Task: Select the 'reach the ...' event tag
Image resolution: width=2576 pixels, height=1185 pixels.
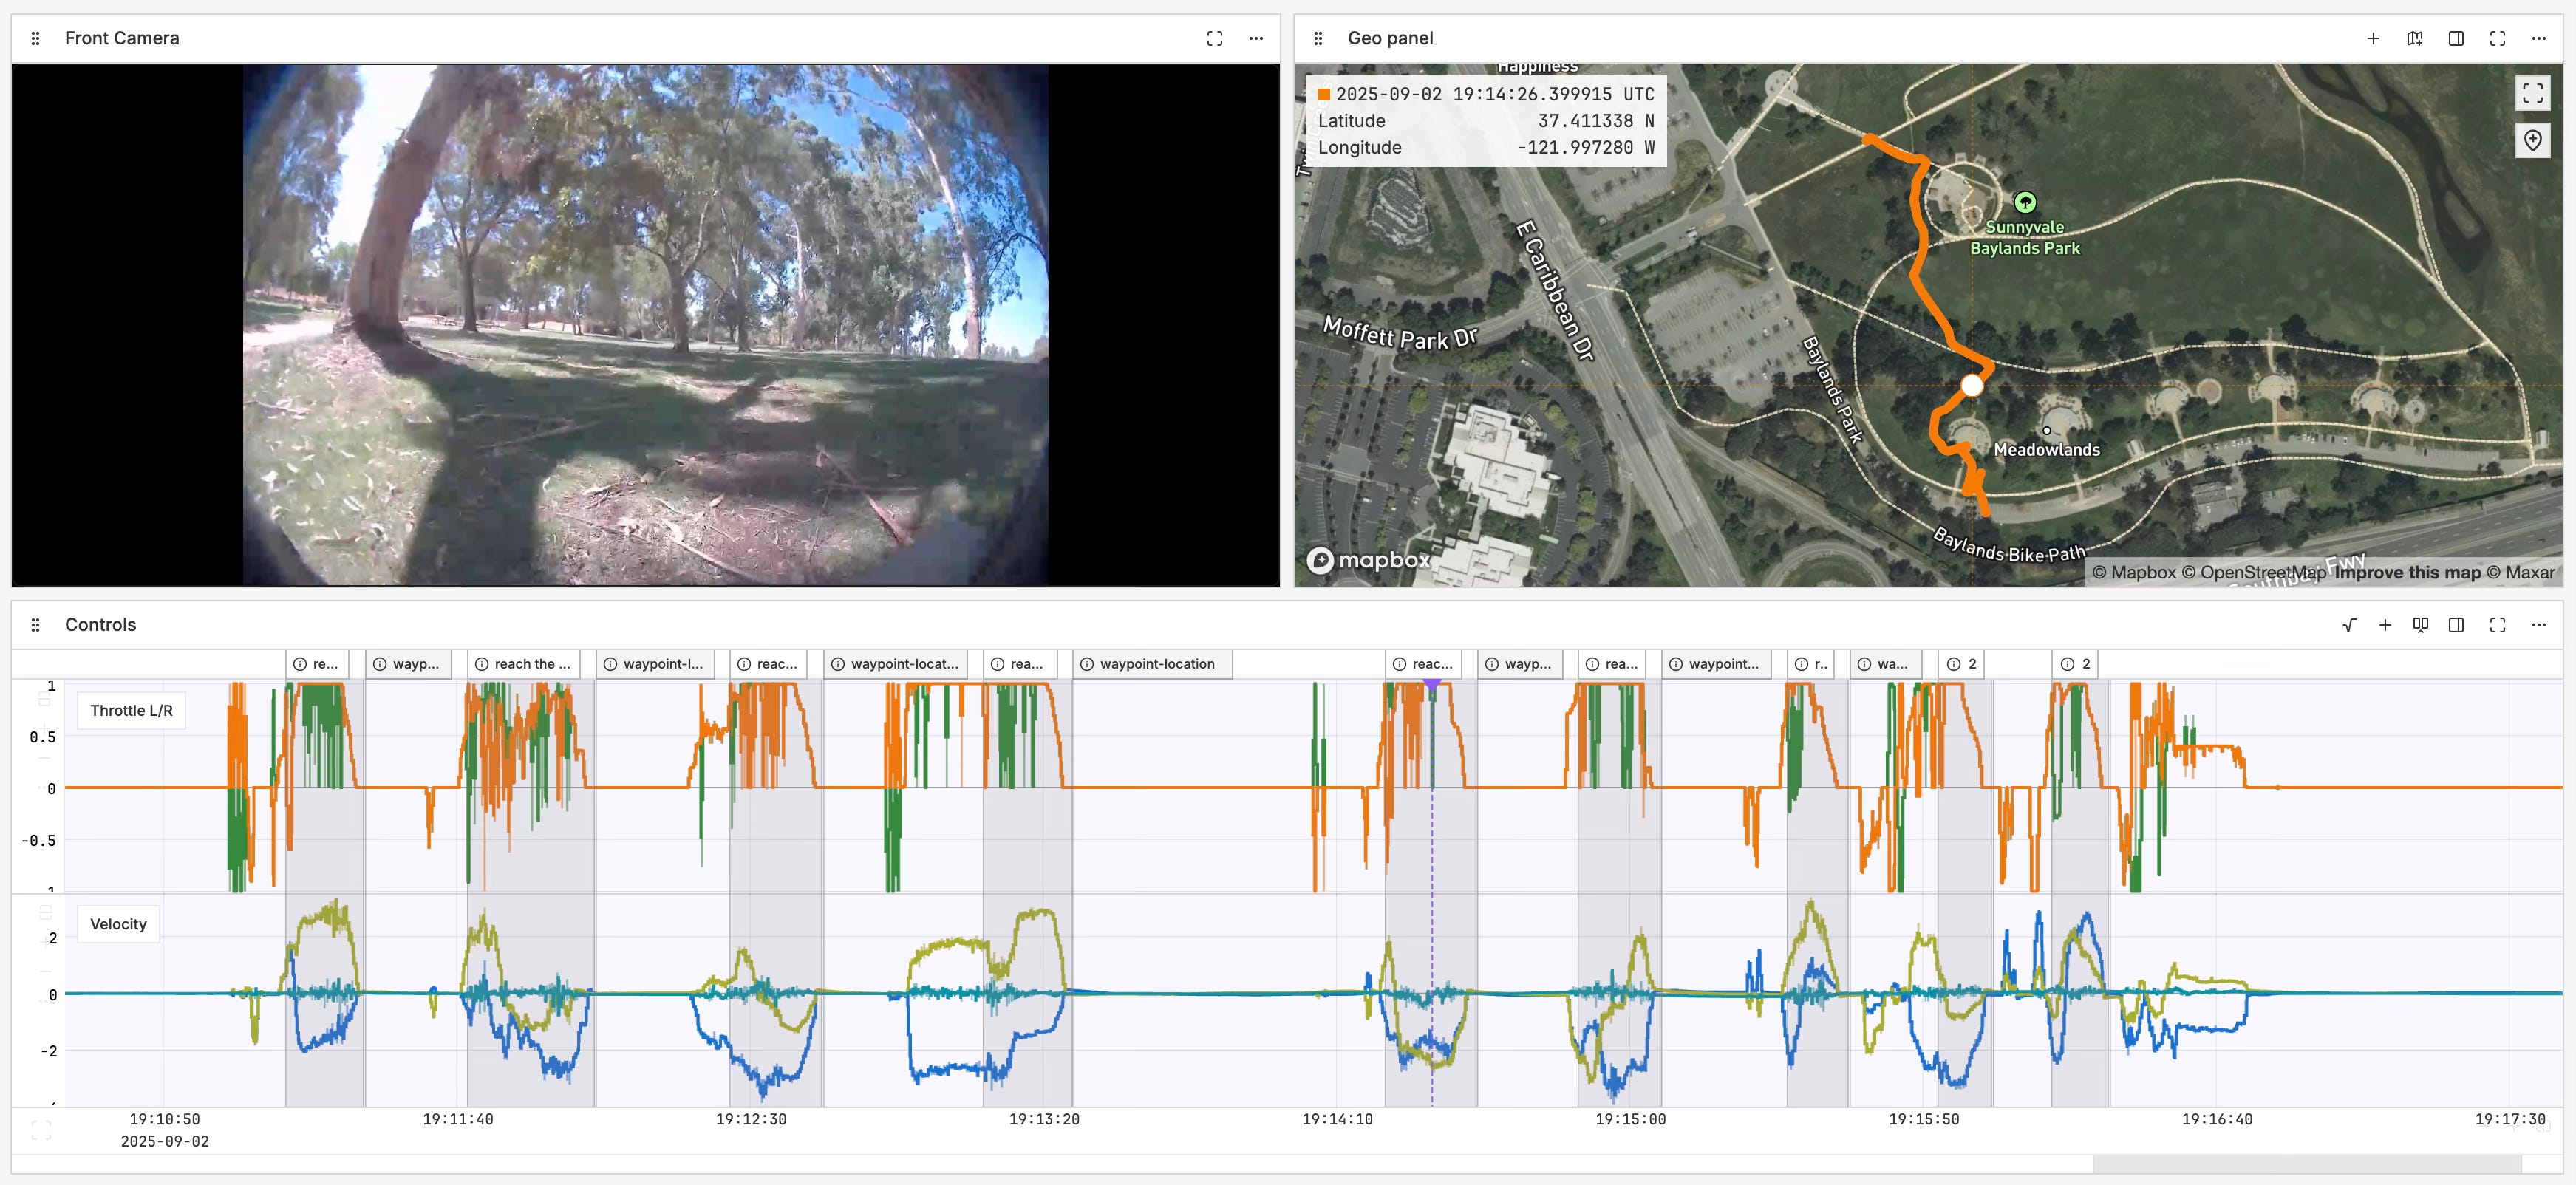Action: click(x=531, y=664)
